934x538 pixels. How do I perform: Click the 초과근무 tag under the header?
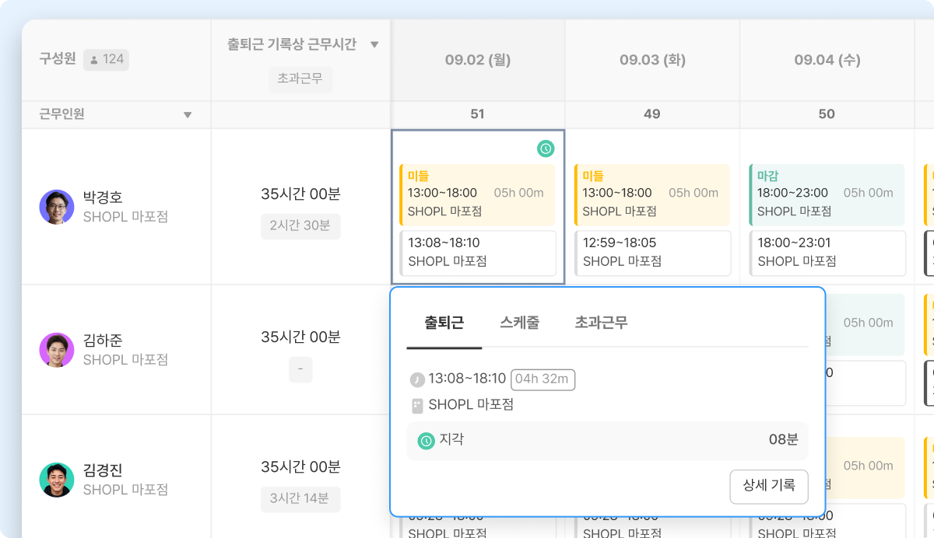pos(300,79)
